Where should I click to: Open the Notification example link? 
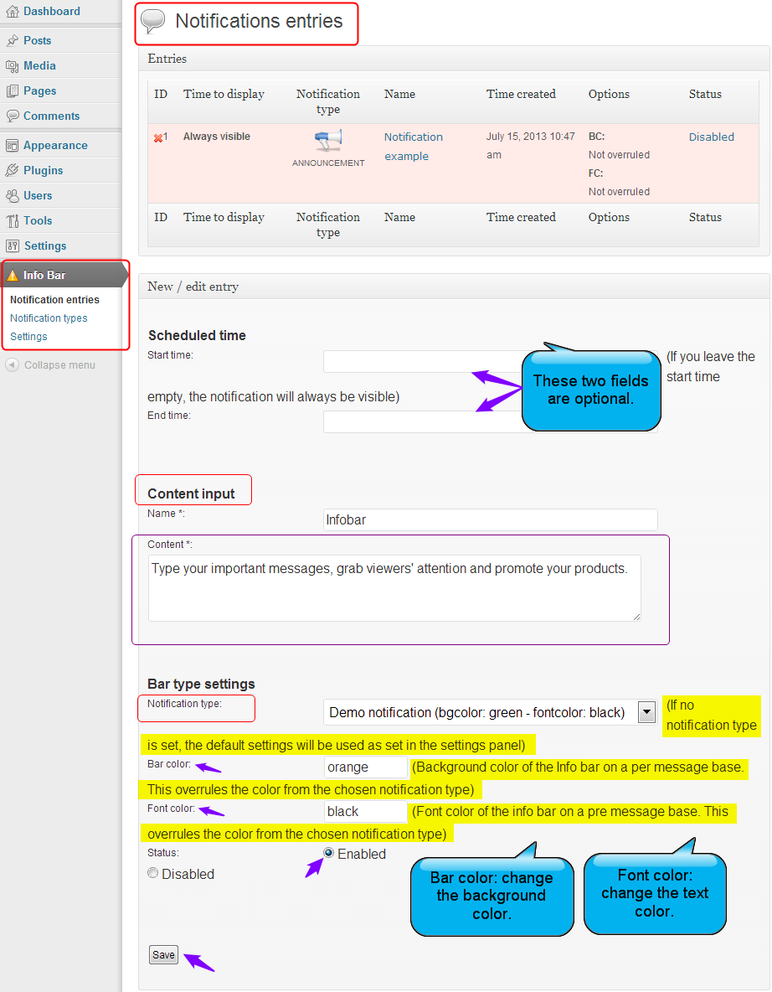click(x=414, y=146)
